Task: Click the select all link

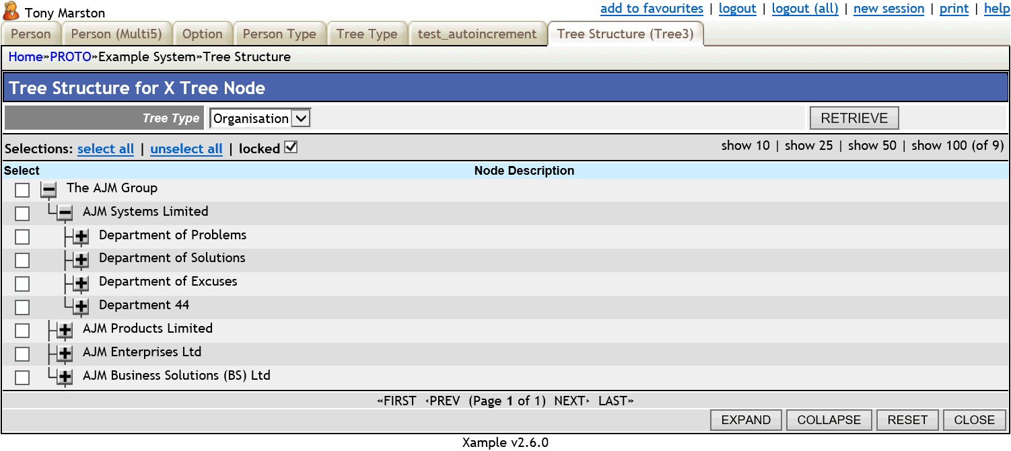Action: [106, 149]
